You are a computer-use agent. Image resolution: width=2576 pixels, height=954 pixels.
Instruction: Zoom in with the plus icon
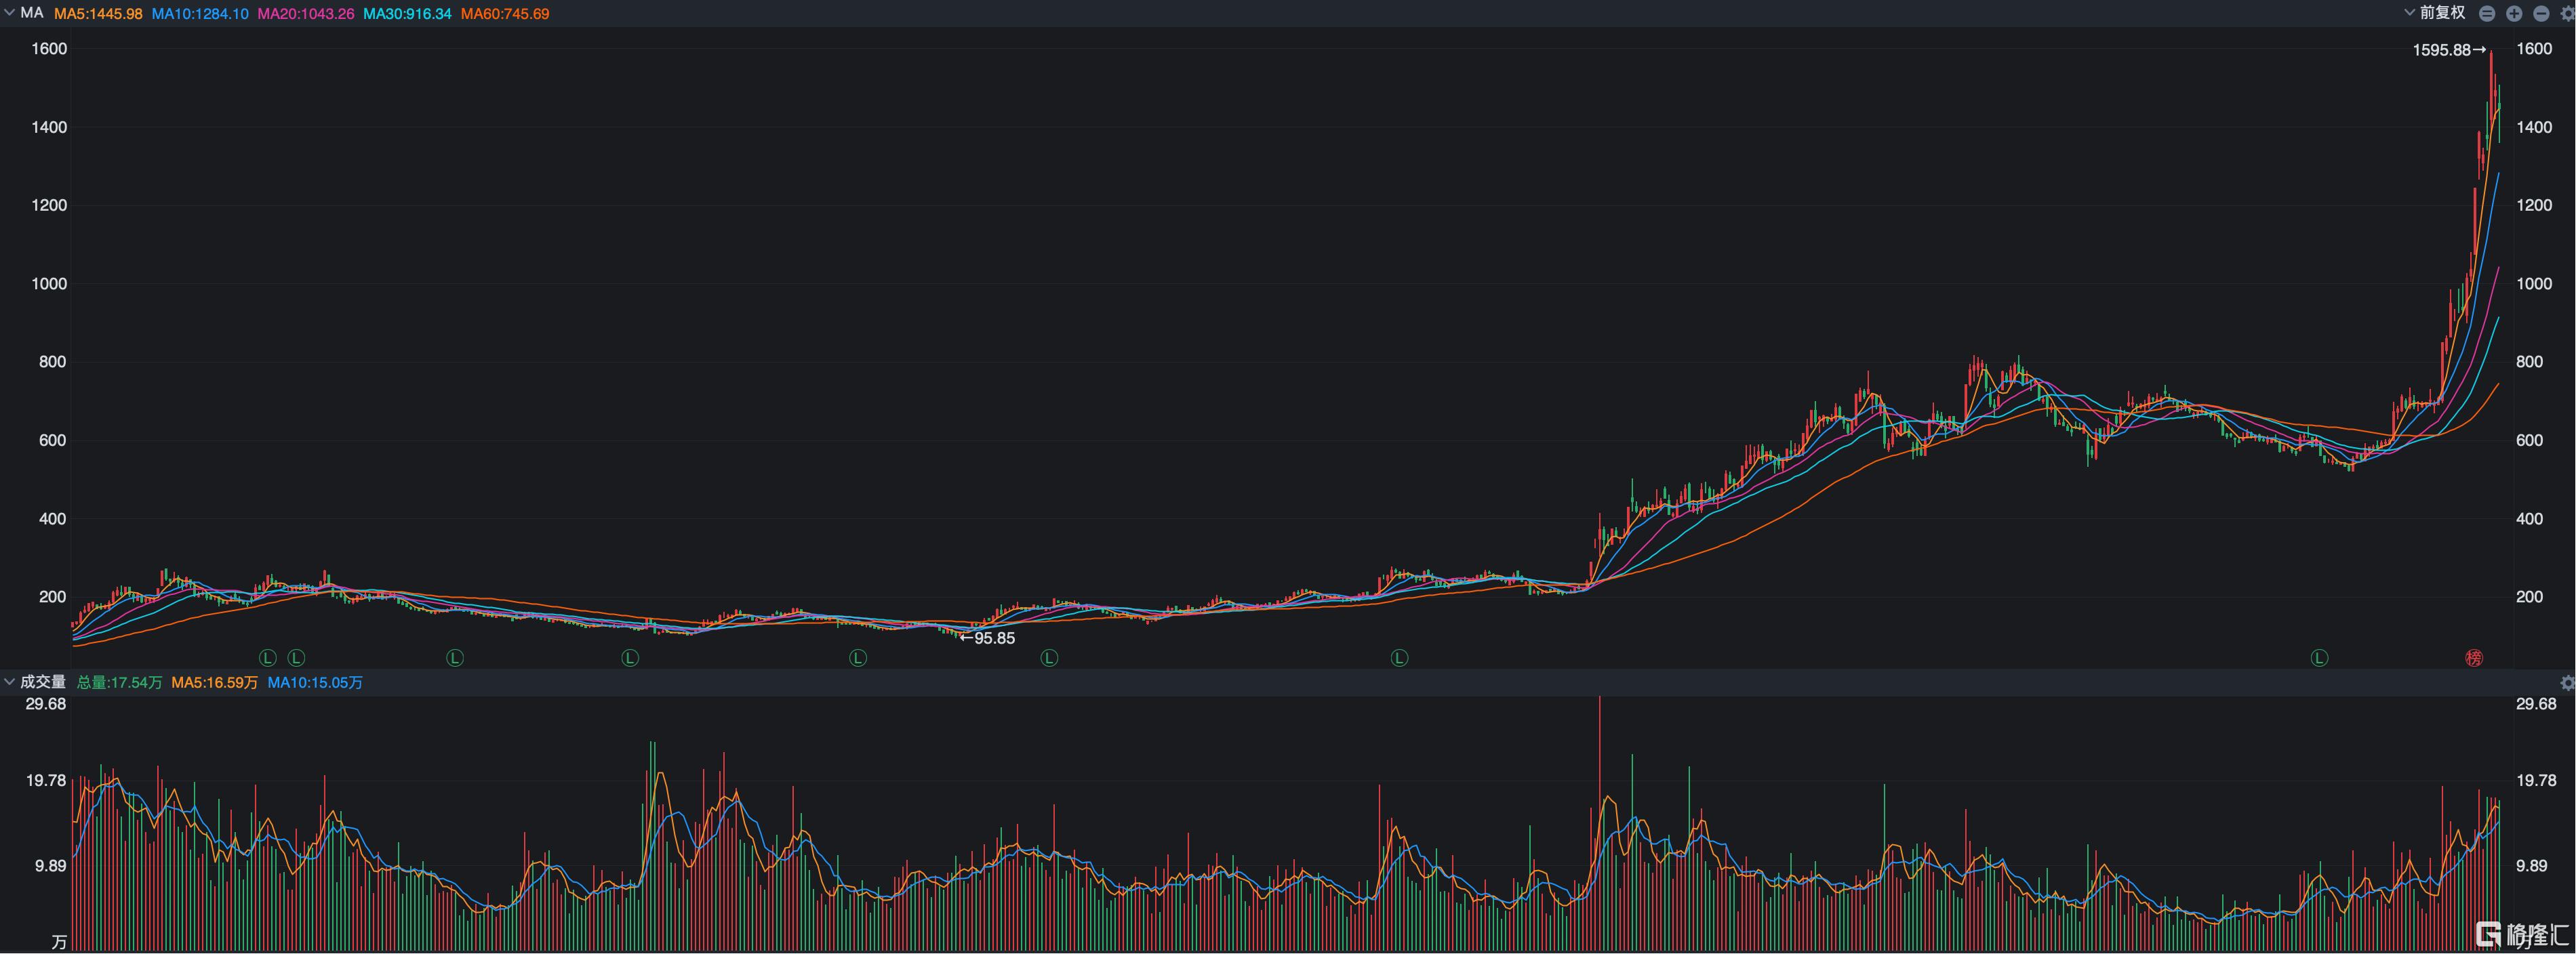2514,13
